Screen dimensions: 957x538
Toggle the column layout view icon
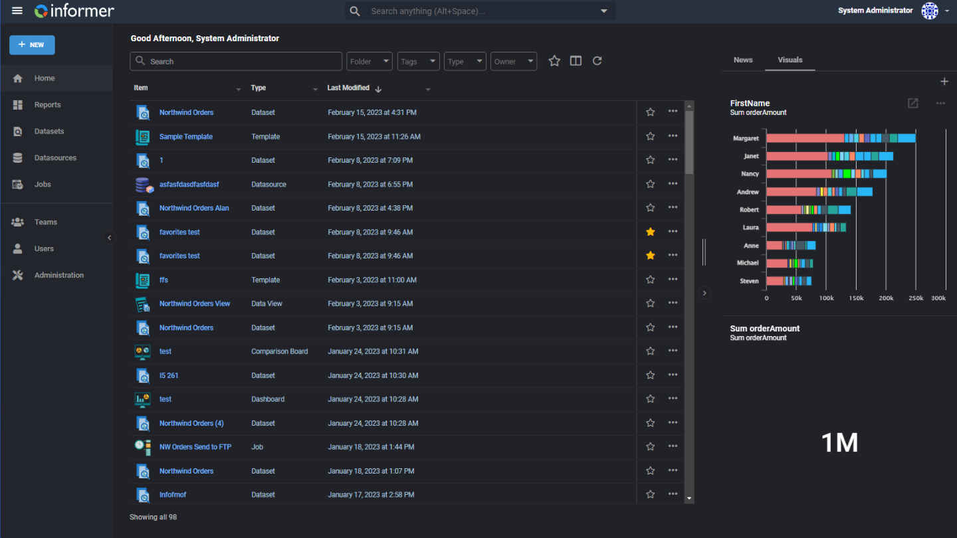[x=576, y=61]
